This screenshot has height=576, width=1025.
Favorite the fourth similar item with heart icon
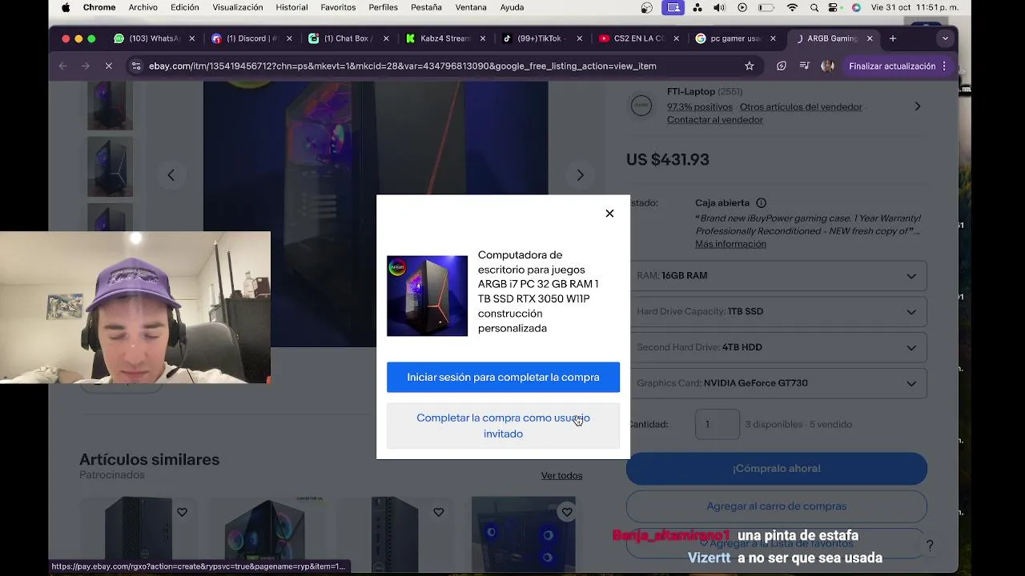[566, 513]
